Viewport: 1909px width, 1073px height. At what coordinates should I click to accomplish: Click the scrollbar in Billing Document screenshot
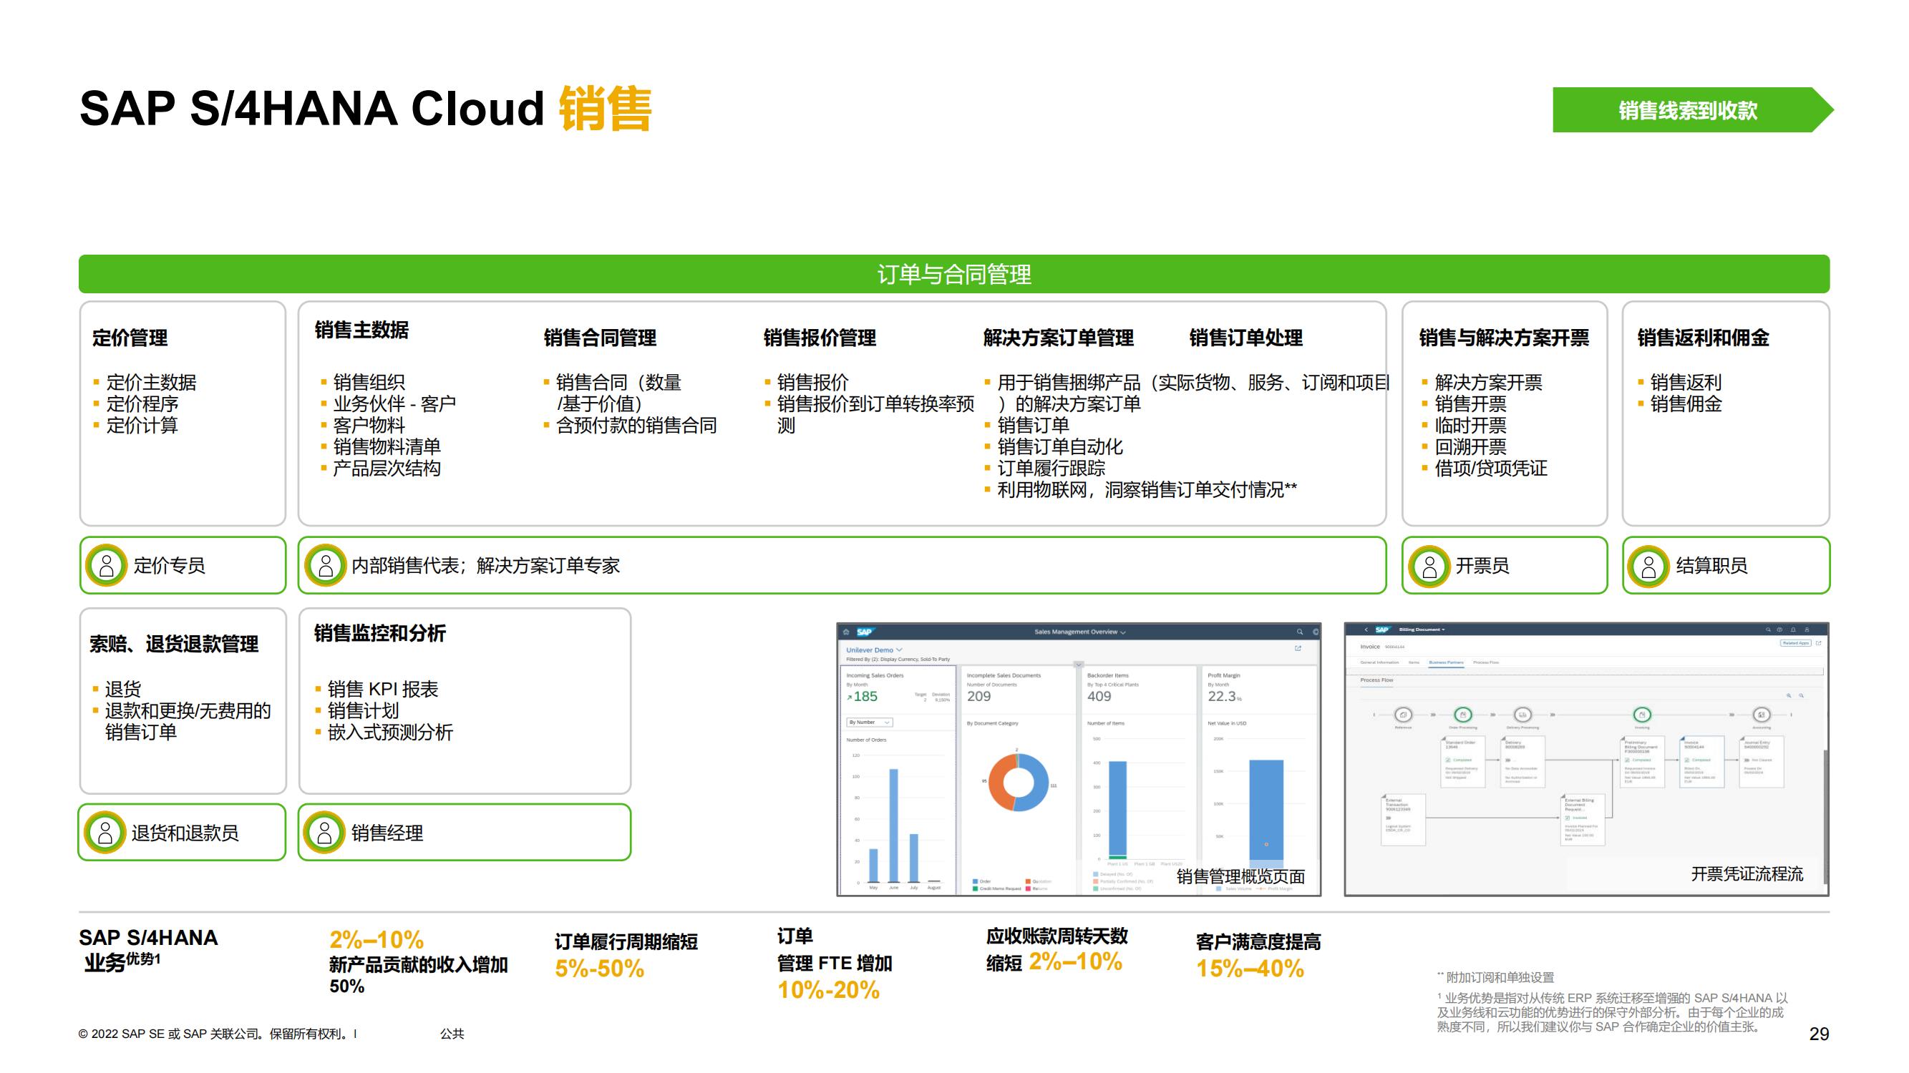[x=1825, y=817]
